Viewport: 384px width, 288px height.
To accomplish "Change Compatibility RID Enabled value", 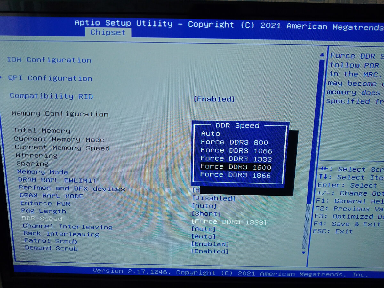I will (214, 99).
